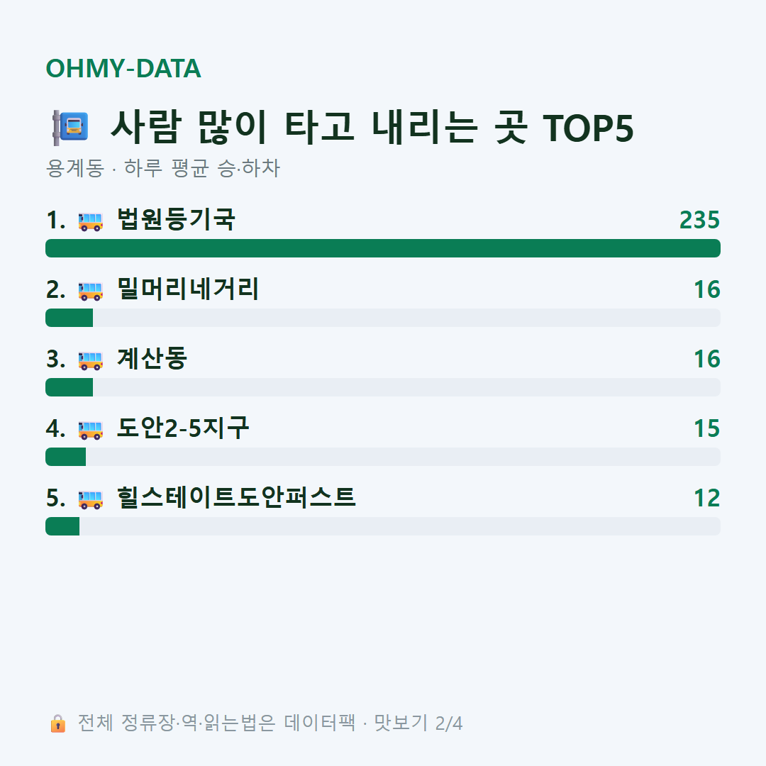766x766 pixels.
Task: Click the bus stop sign icon in title
Action: tap(71, 128)
